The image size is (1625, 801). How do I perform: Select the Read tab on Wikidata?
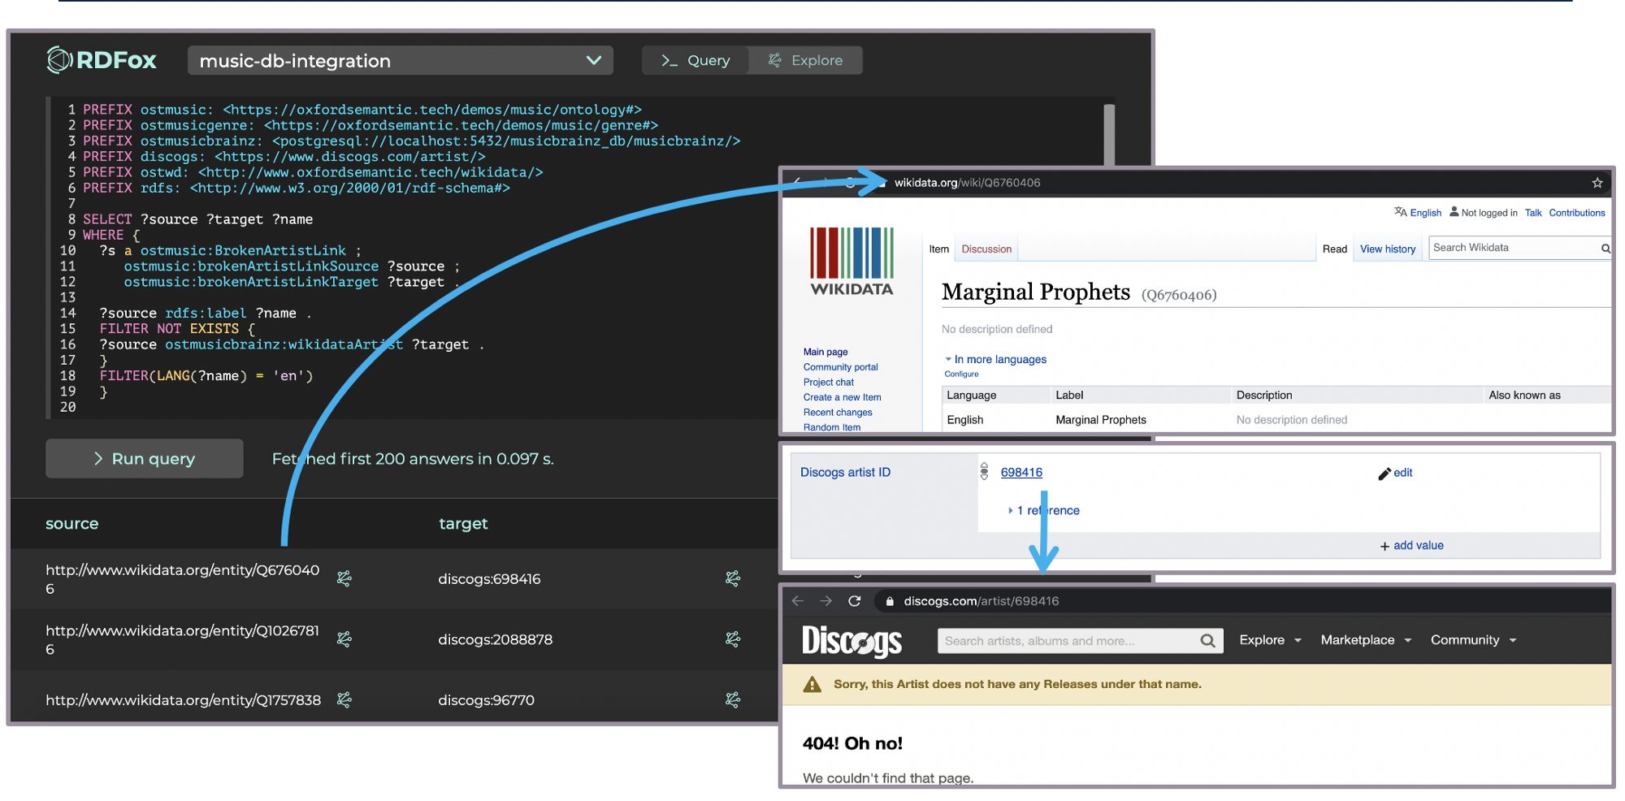1334,249
